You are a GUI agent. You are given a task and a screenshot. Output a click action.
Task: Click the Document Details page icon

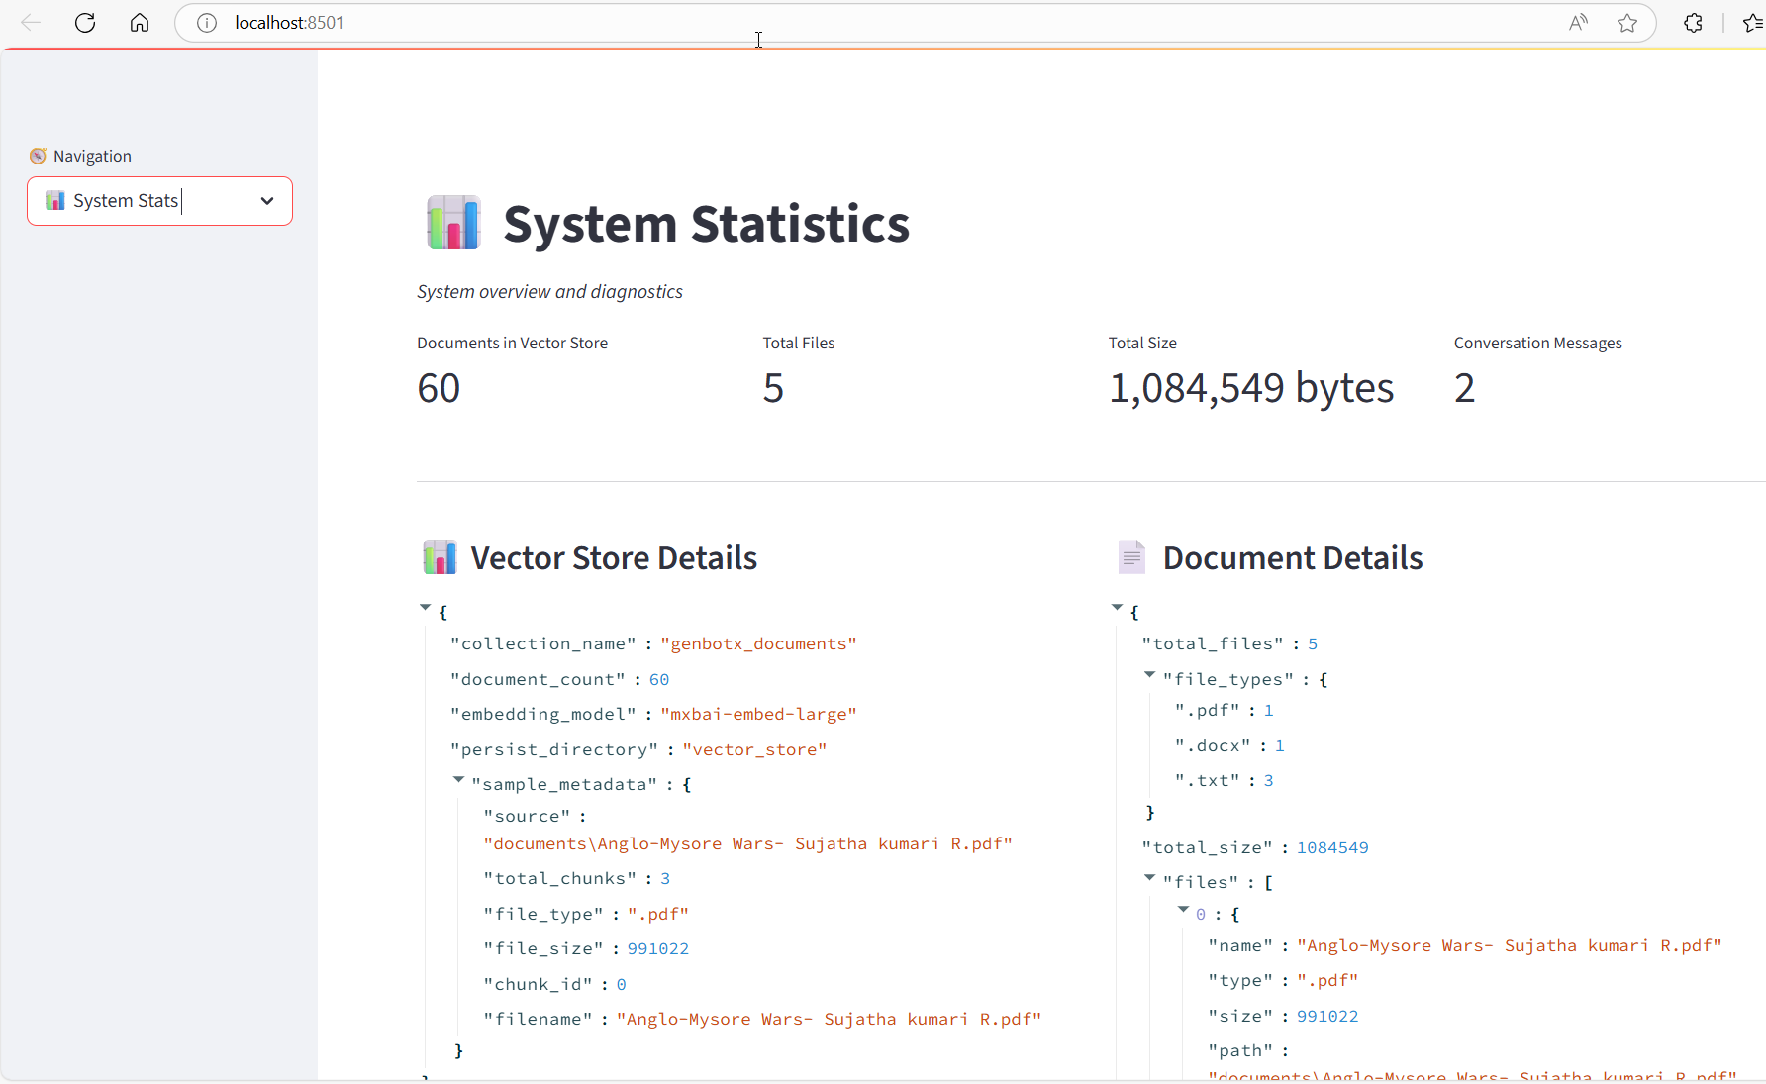1131,556
